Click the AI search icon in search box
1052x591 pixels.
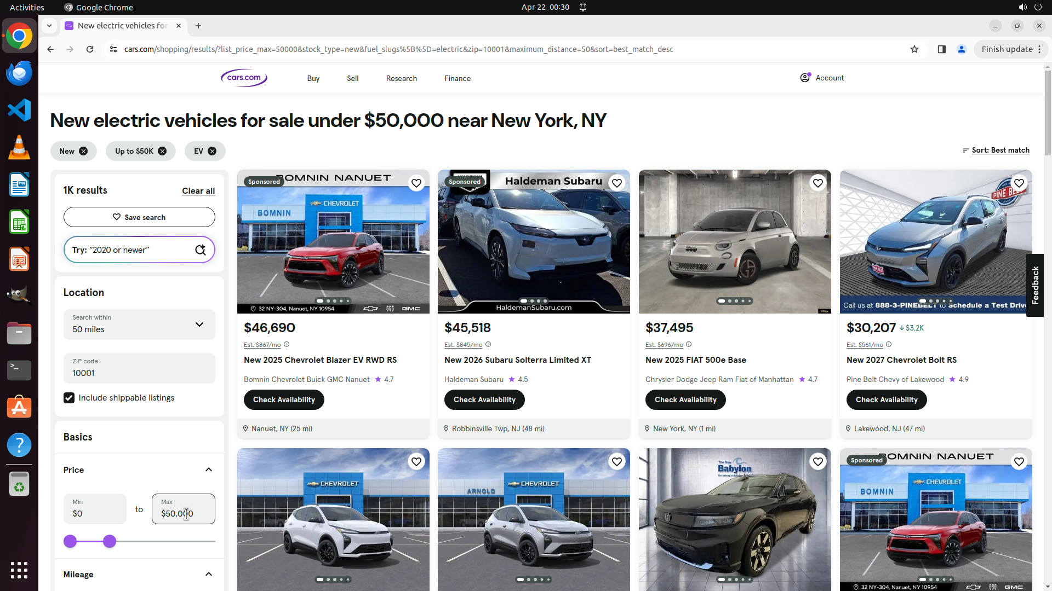tap(201, 250)
